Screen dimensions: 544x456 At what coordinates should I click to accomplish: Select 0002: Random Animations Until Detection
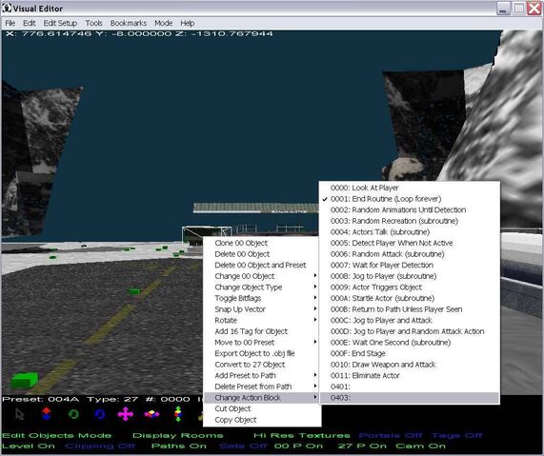410,210
